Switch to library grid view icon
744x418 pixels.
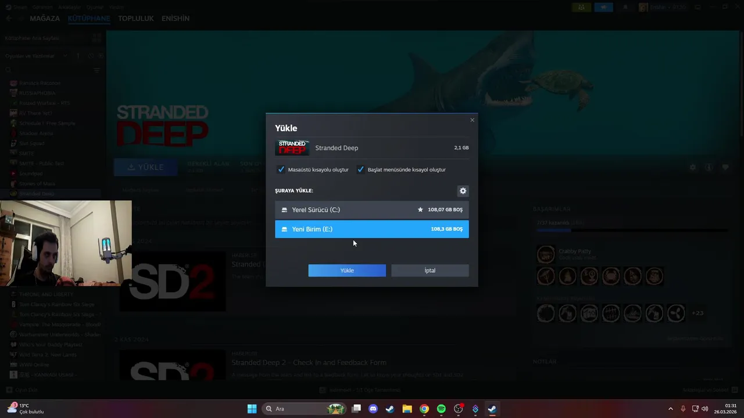(x=96, y=38)
